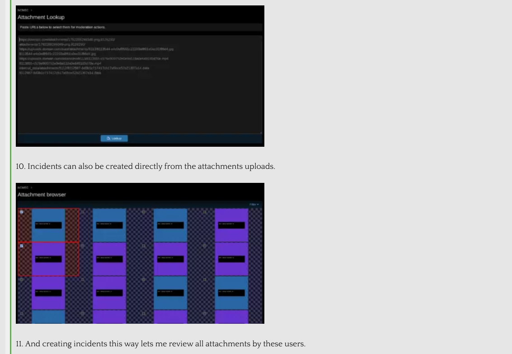Open the third-row fourth-column blue attachment
This screenshot has height=354, width=512.
pyautogui.click(x=231, y=293)
